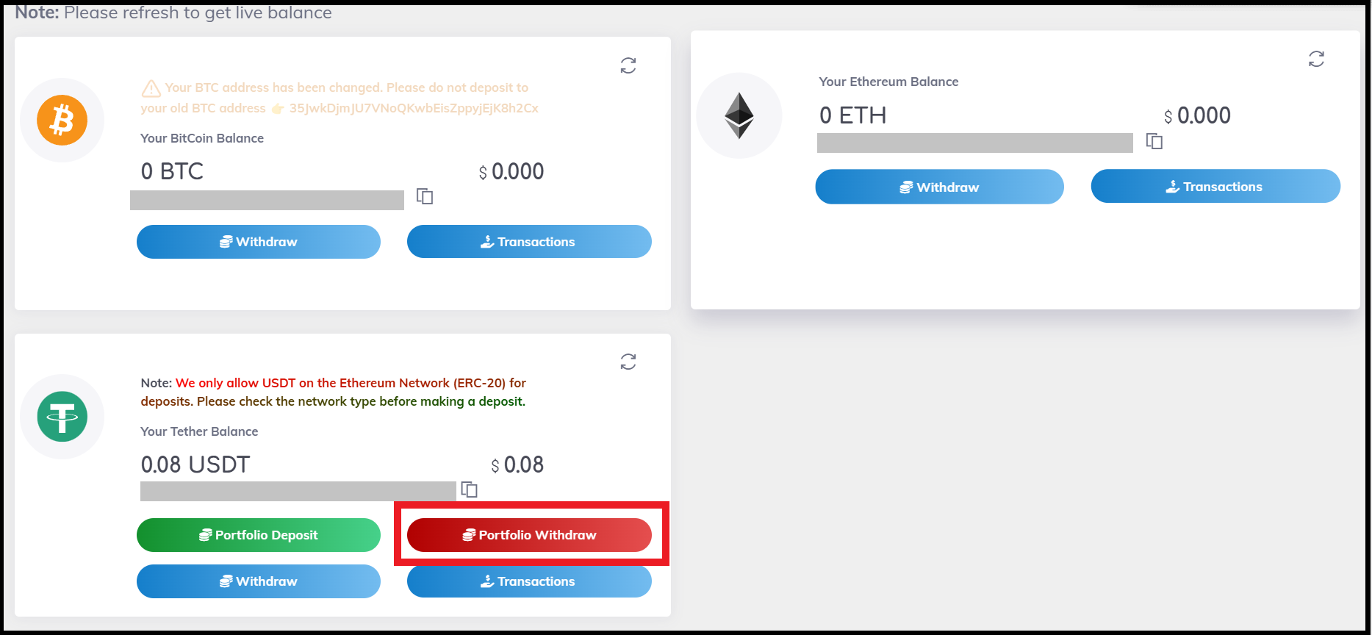The width and height of the screenshot is (1372, 635).
Task: Click the red Portfolio Withdraw button
Action: [529, 535]
